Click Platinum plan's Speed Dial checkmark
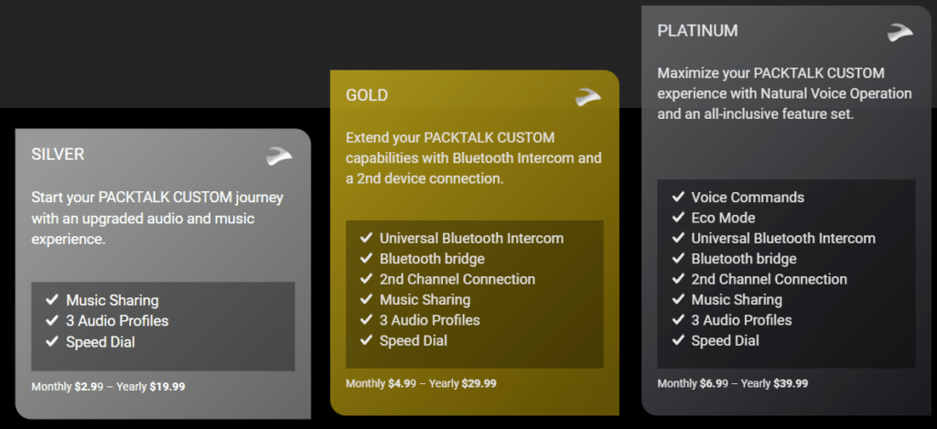Viewport: 937px width, 429px height. click(x=678, y=340)
